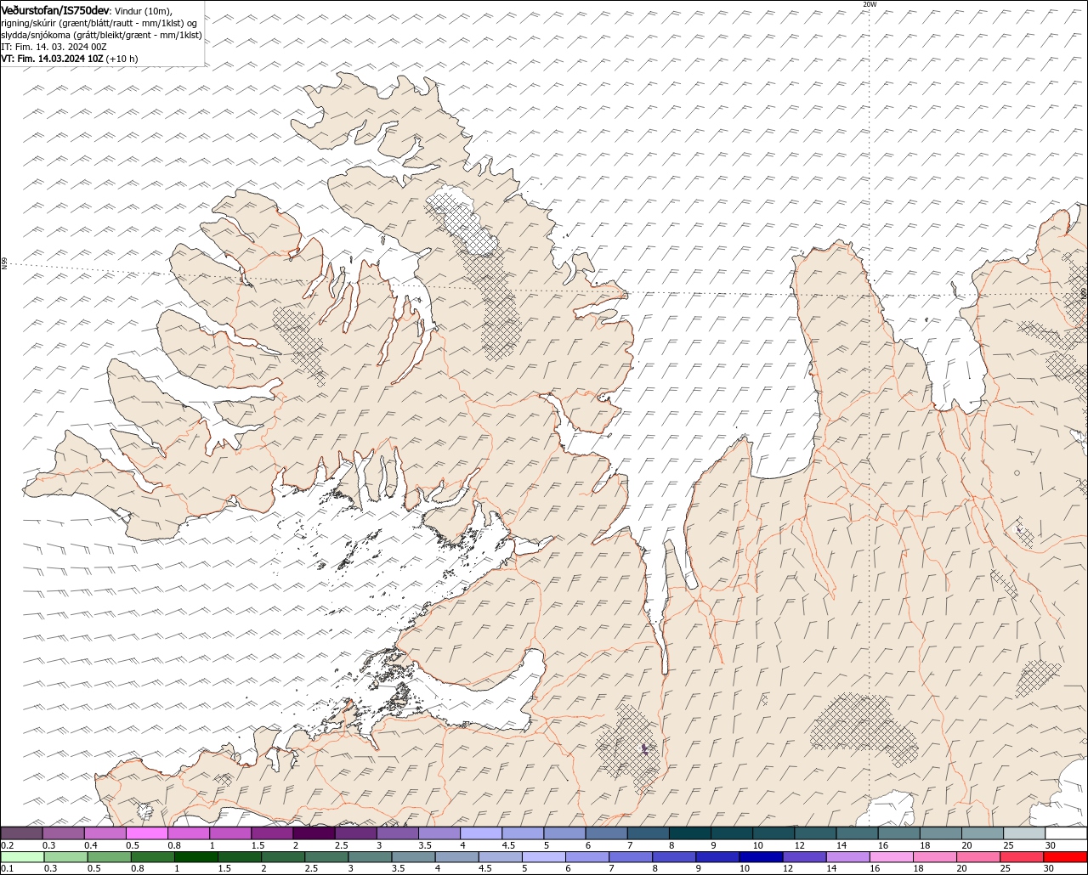Click the pale mint green swatch labeled 0.1
The image size is (1088, 875).
click(21, 857)
